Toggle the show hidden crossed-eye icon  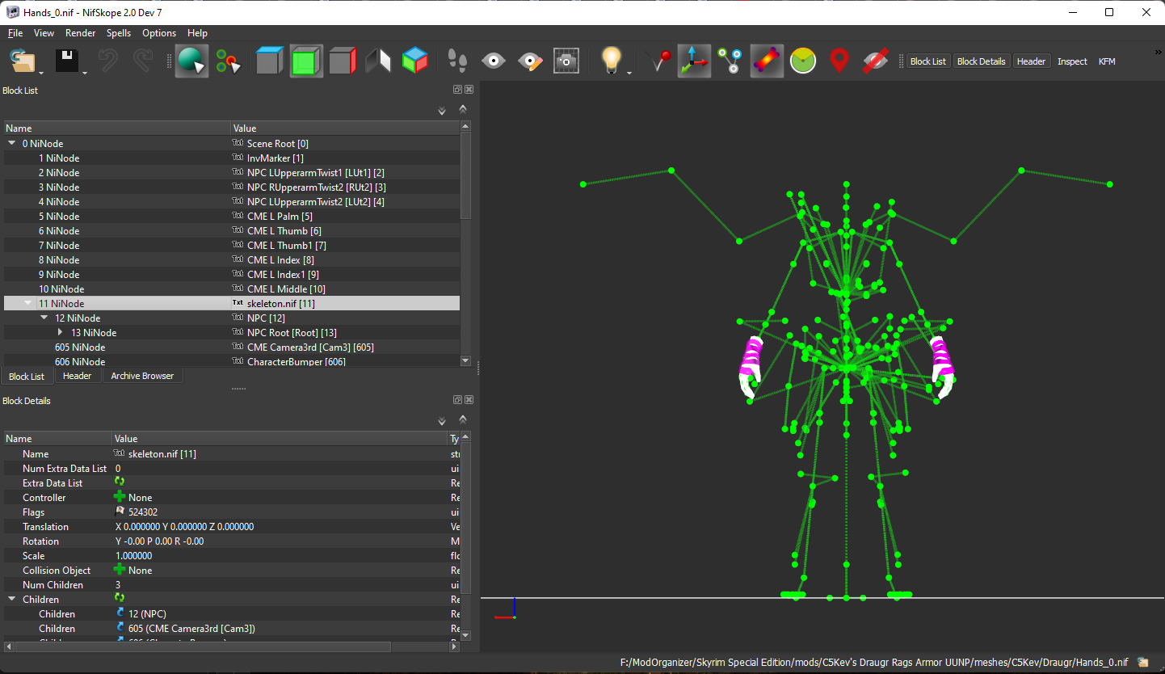tap(876, 61)
